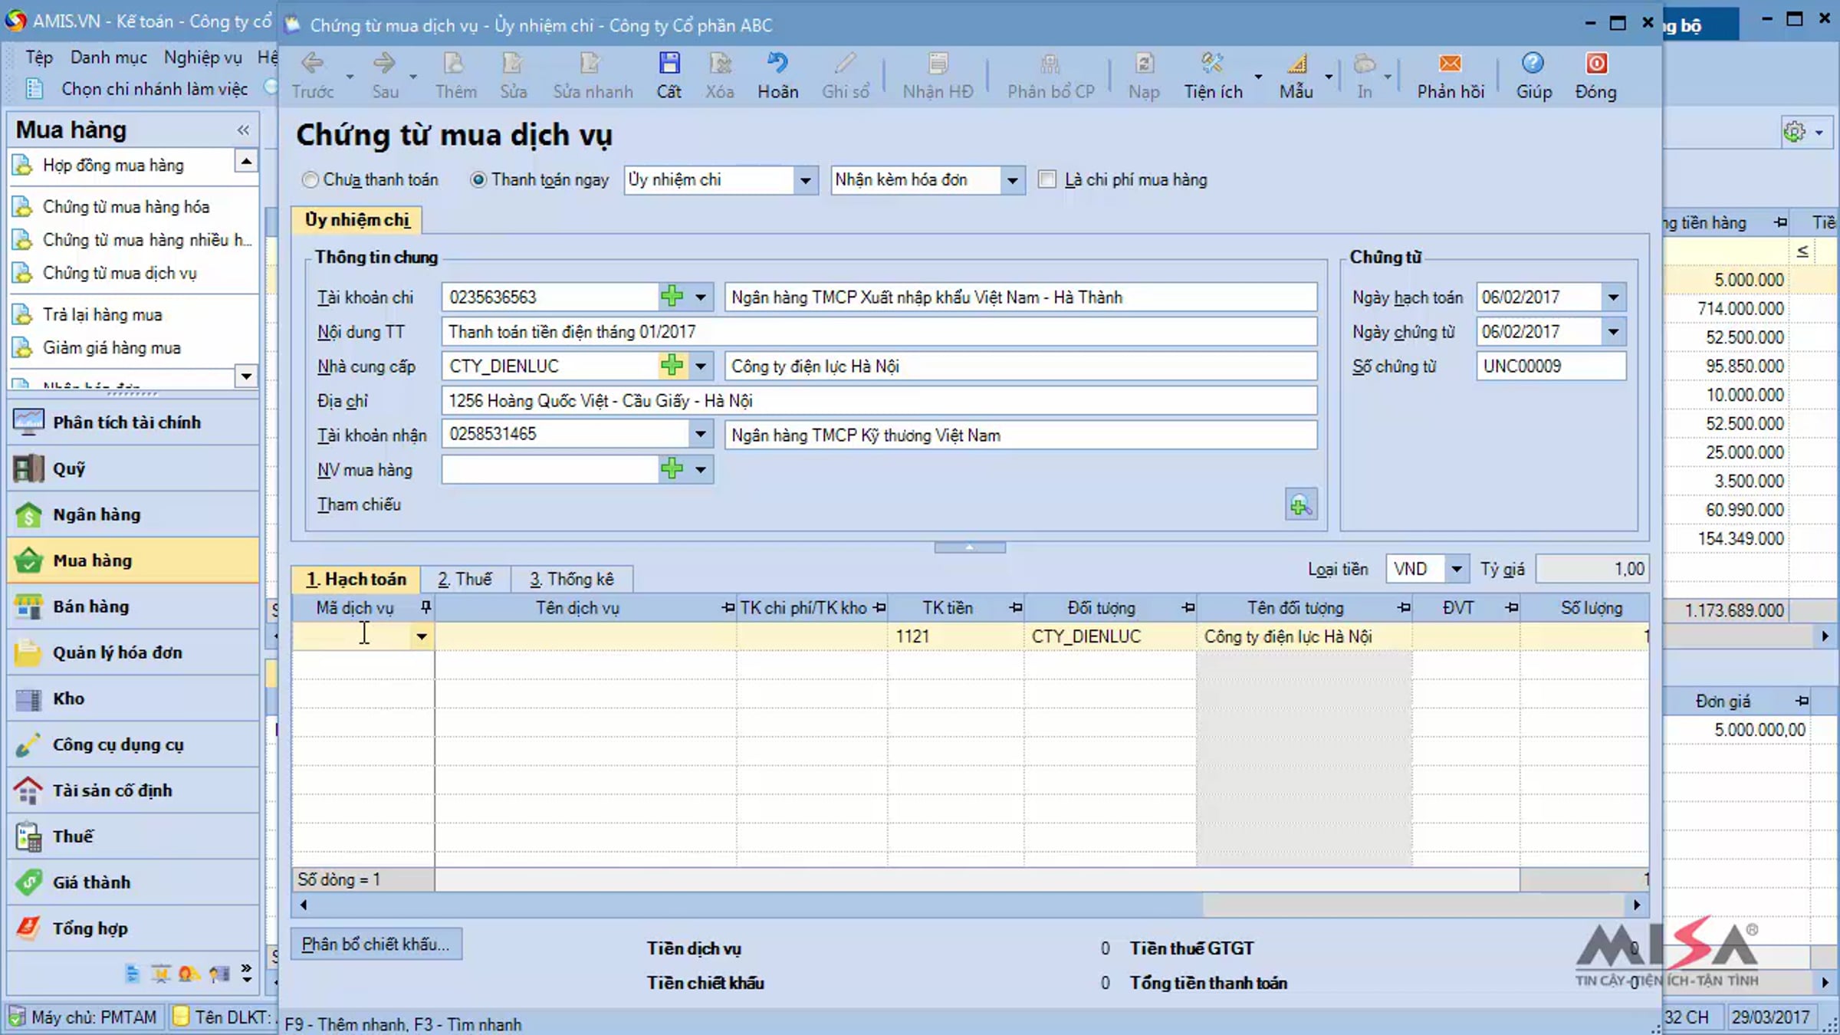Open Bán hàng module in sidebar
Screen dimensions: 1840x1035
(133, 606)
